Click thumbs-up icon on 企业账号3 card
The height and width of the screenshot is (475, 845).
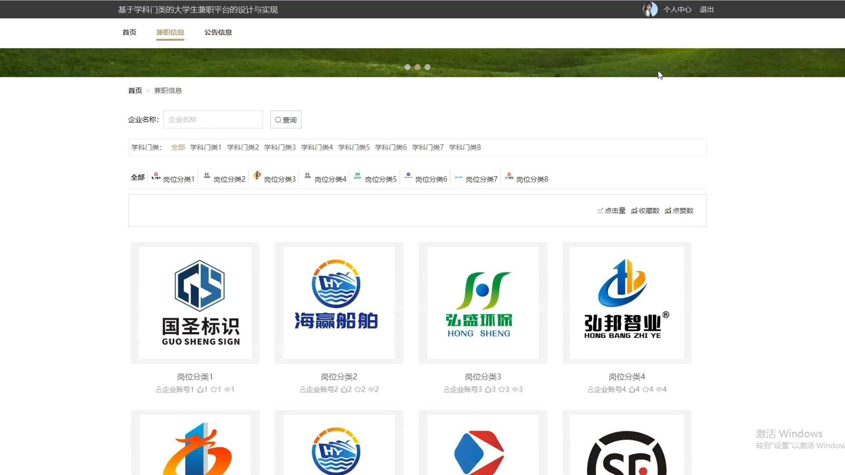tap(488, 389)
